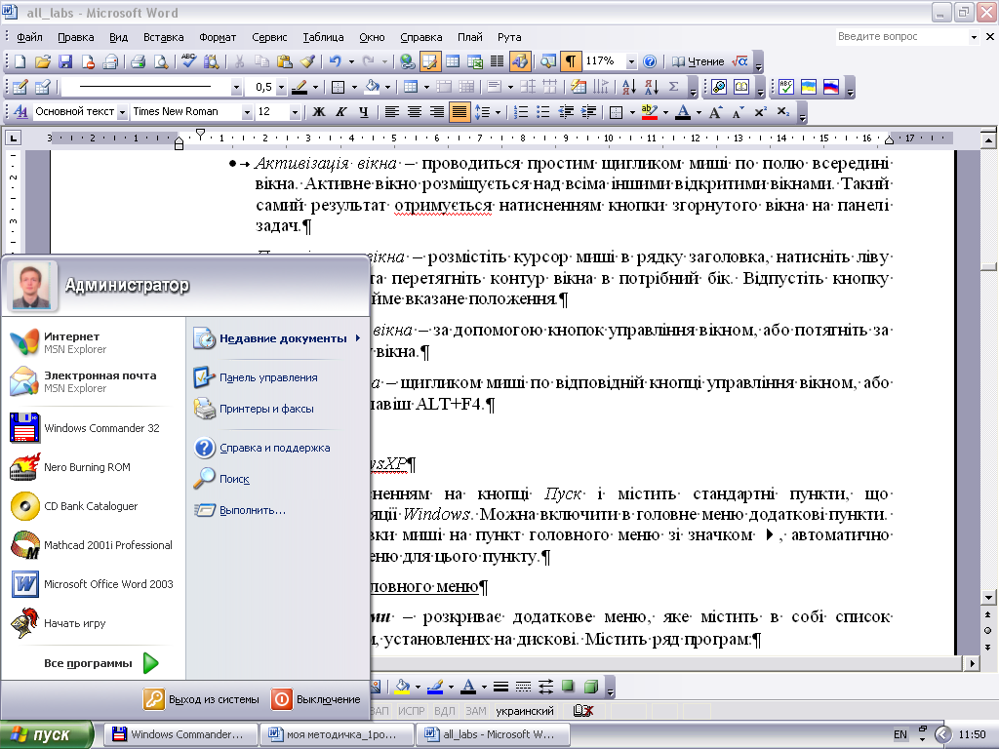The height and width of the screenshot is (749, 999).
Task: Open the equation editor root icon
Action: 739,61
